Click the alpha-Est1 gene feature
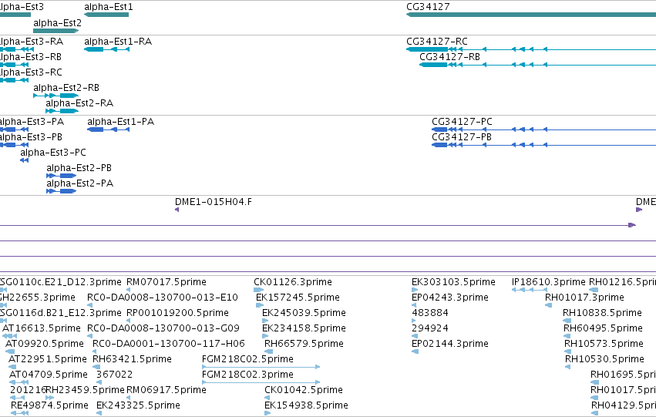 106,15
